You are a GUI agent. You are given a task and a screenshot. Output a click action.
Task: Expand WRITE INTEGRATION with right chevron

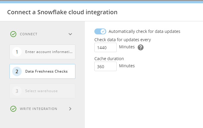point(70,109)
